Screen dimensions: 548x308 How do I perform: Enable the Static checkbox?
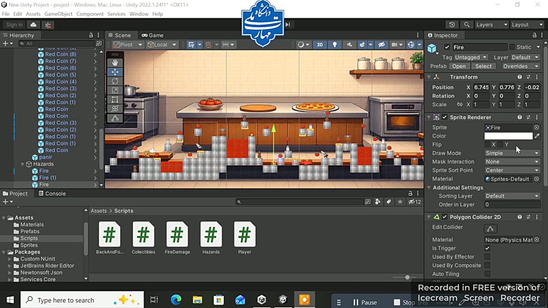coord(512,47)
